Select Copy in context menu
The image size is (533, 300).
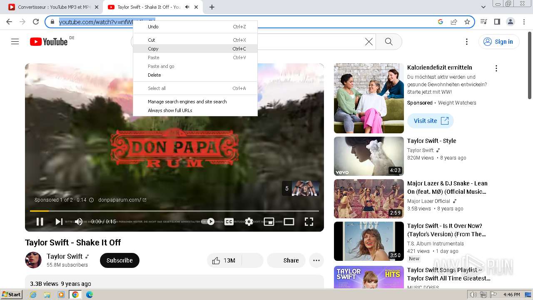(195, 49)
